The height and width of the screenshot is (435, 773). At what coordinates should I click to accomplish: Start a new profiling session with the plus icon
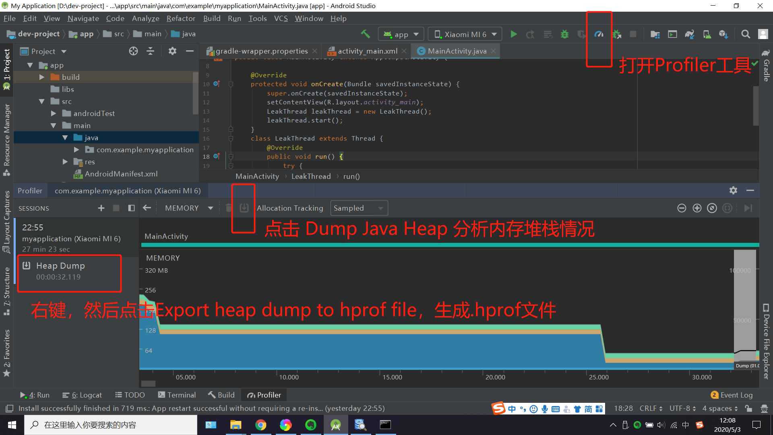[101, 208]
